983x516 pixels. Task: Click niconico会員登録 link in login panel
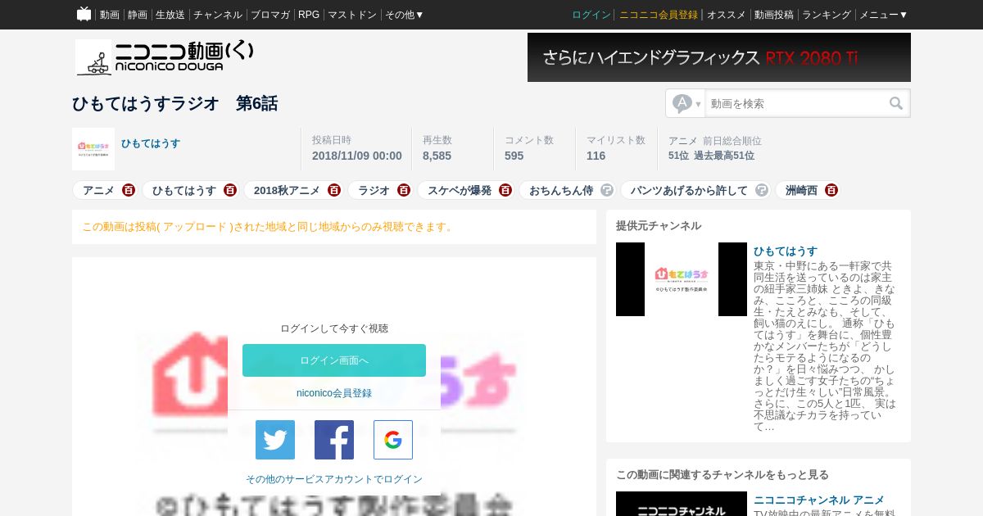click(x=334, y=393)
